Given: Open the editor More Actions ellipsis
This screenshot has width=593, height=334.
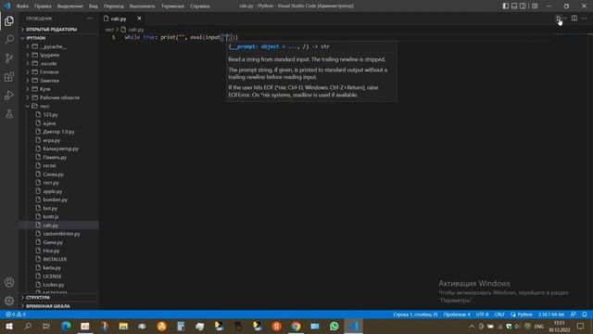Looking at the screenshot, I should tap(585, 19).
